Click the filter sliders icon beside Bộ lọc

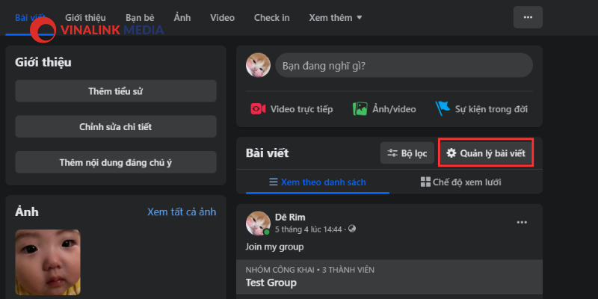coord(392,153)
